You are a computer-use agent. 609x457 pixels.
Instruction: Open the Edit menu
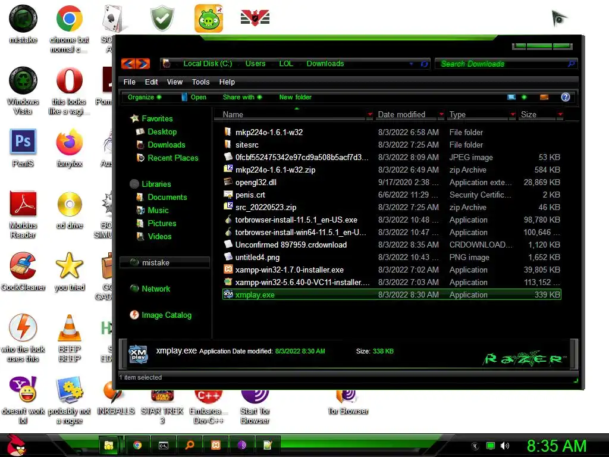click(151, 82)
